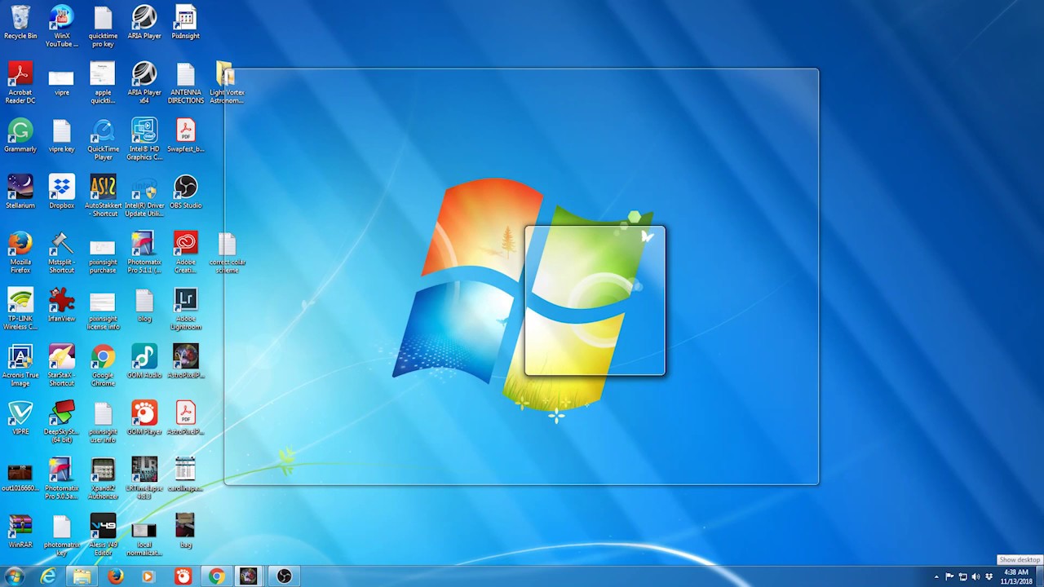Open the volume speaker tray icon
Screen dimensions: 1044x587
[975, 577]
